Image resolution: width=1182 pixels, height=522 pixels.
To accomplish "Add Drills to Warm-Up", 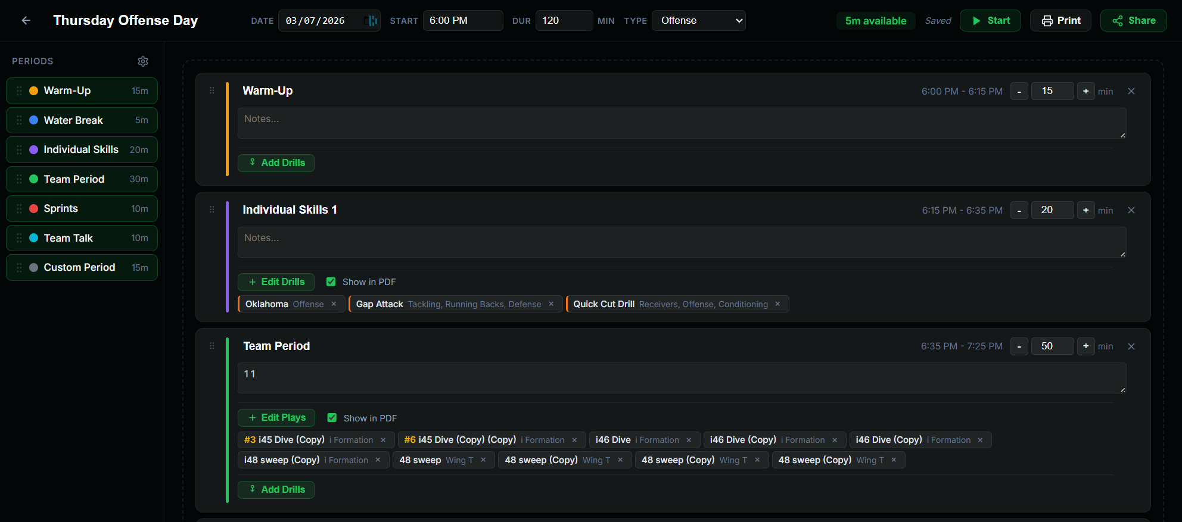I will pos(276,162).
